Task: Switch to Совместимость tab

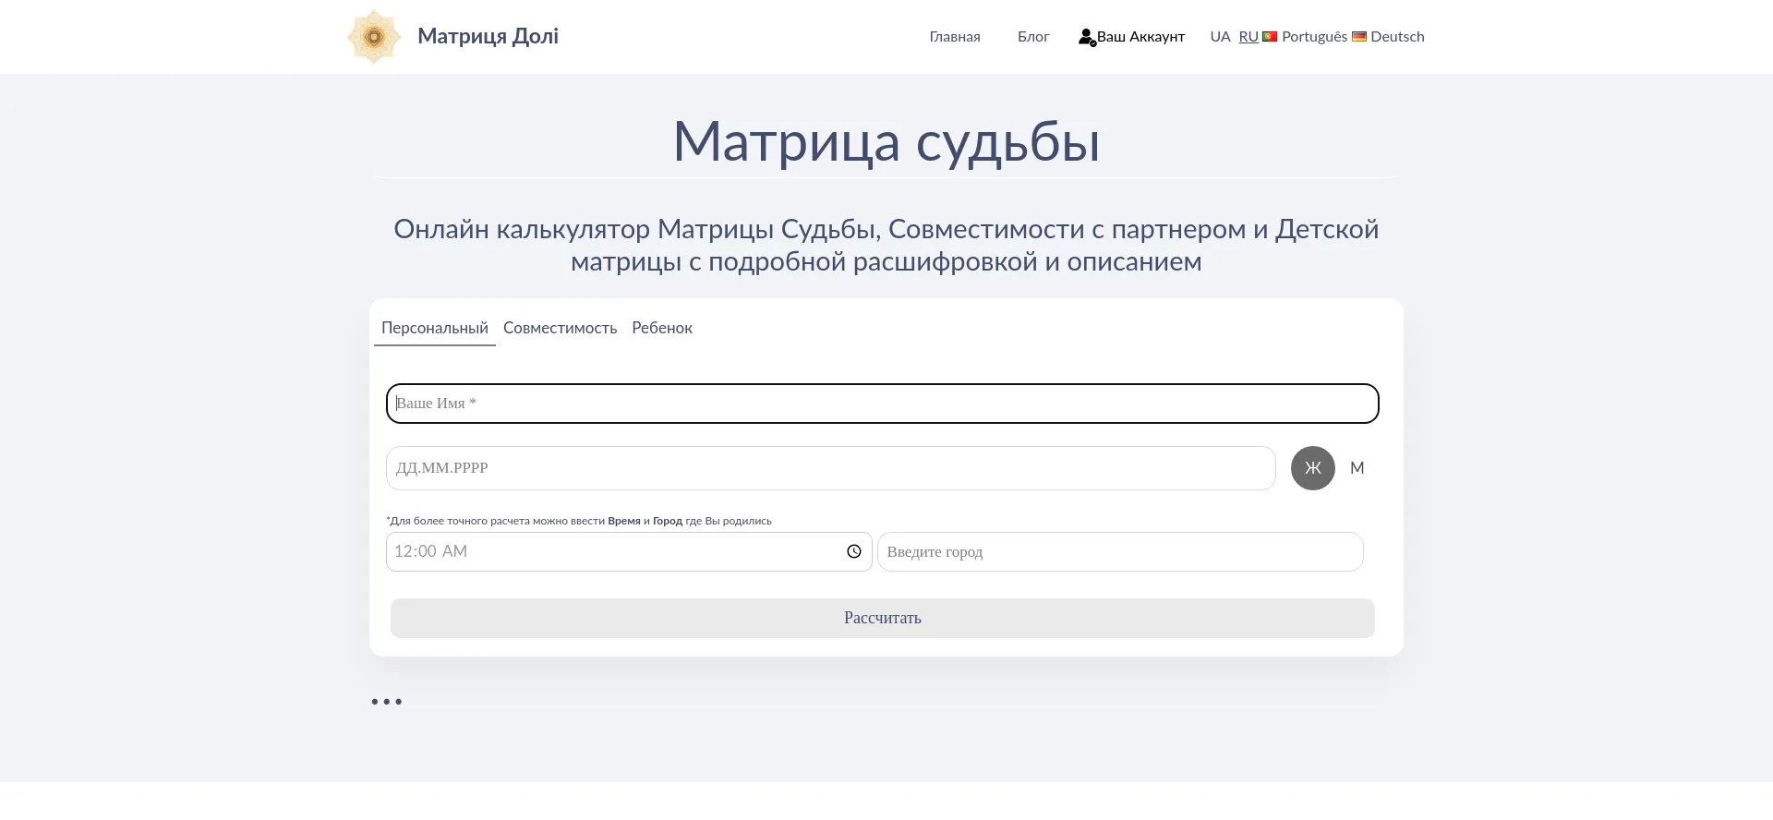Action: click(x=560, y=328)
